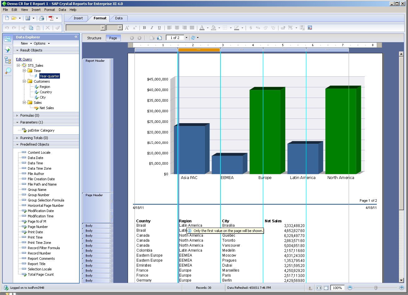Collapse the Data Explorer panel chevrons
The image size is (408, 295).
pos(76,37)
